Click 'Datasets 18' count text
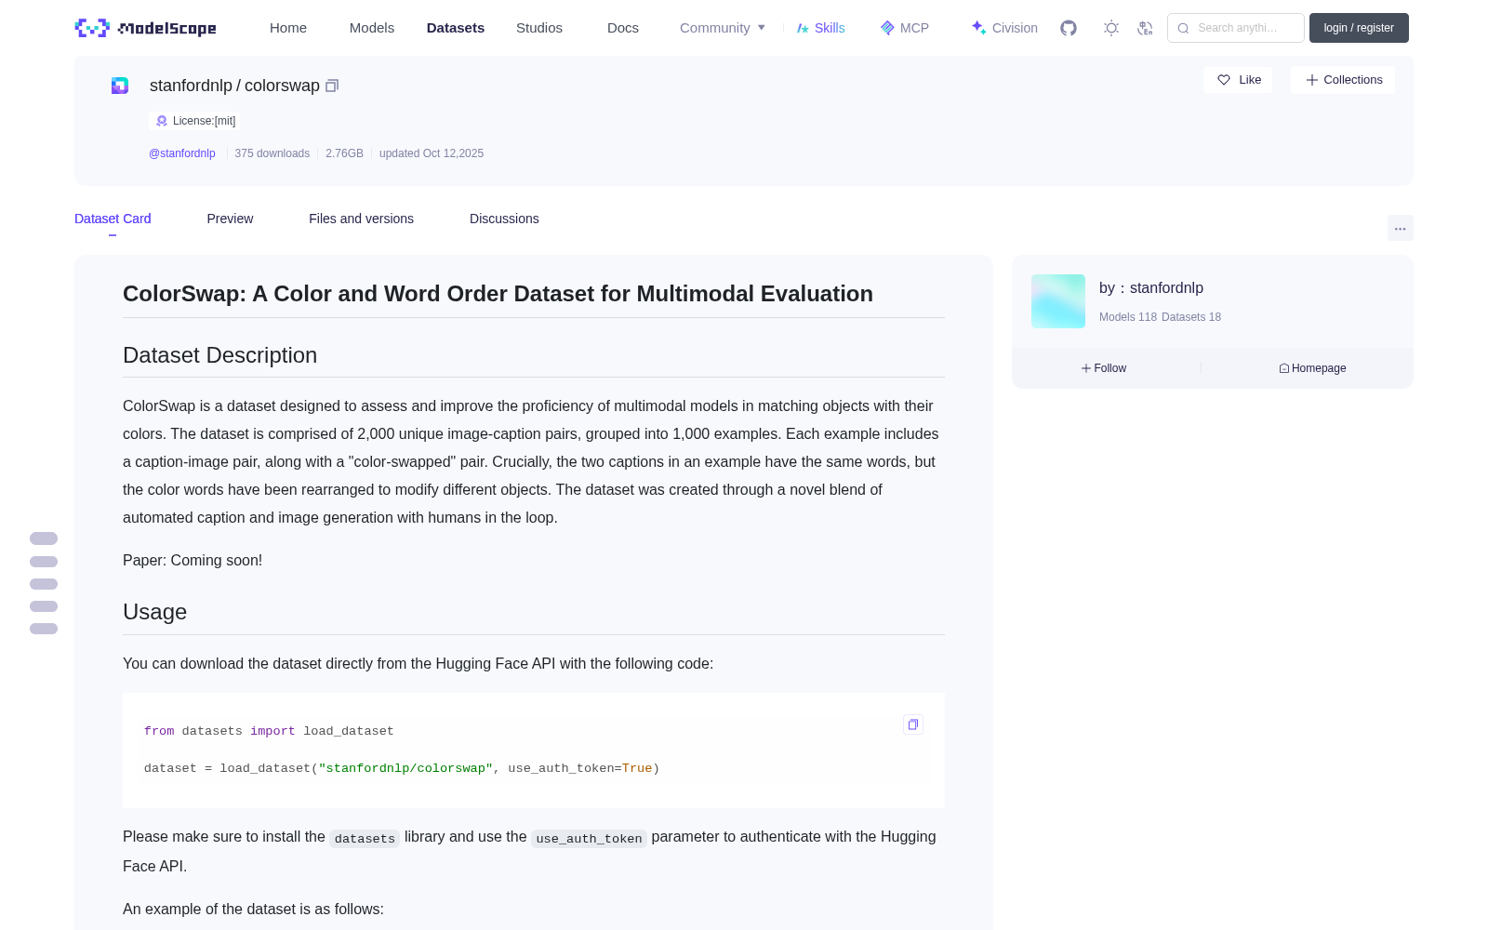Screen dimensions: 1488x930 point(1191,317)
